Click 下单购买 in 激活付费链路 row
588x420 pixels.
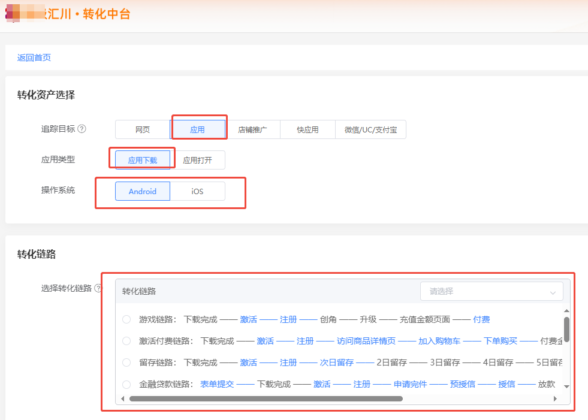coord(500,341)
